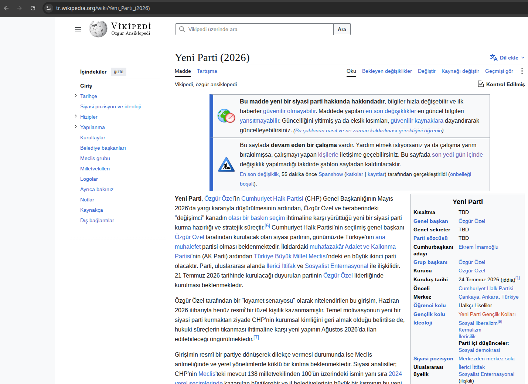
Task: Click the browser reload icon
Action: point(33,8)
